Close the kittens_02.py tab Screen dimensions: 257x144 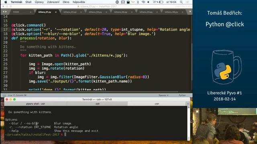click(x=81, y=12)
